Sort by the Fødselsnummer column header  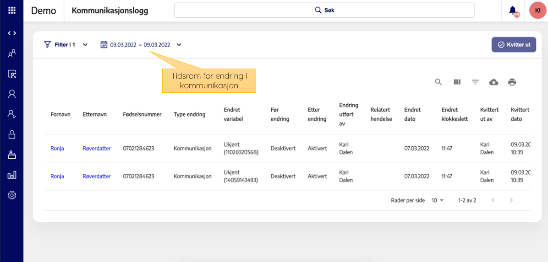tap(142, 114)
